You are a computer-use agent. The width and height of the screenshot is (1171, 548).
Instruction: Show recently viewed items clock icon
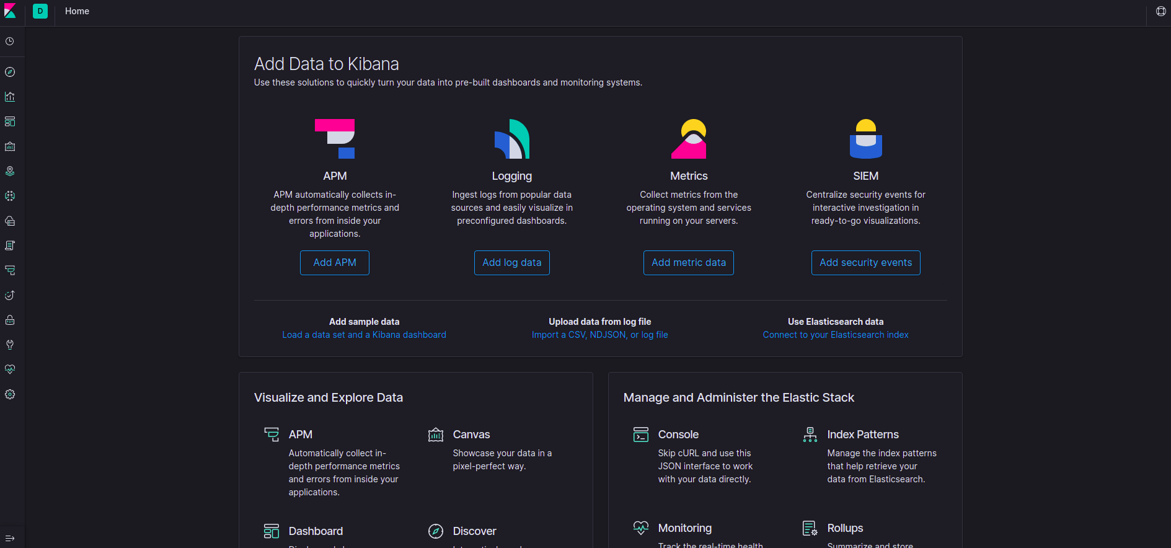[x=10, y=42]
